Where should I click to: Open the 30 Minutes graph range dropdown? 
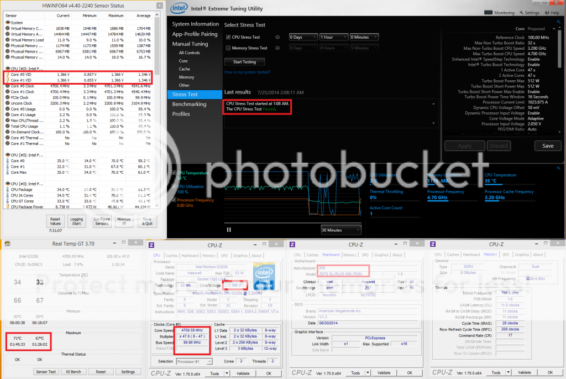tap(341, 230)
